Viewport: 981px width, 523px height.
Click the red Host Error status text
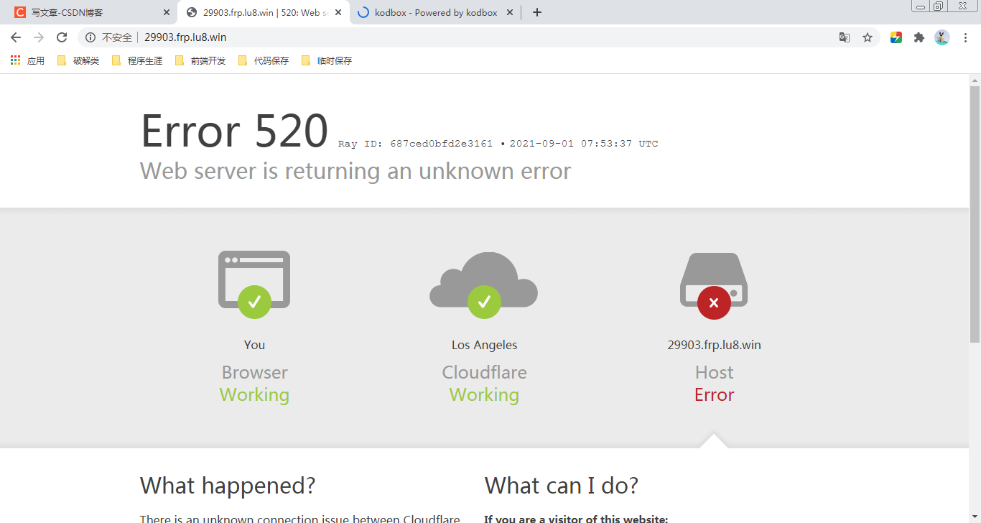(714, 394)
